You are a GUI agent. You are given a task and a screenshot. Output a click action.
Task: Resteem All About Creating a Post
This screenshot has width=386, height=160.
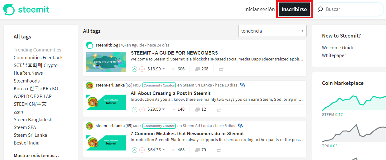[x=219, y=110]
